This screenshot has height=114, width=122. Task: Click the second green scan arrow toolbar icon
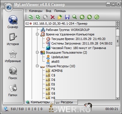tap(38, 17)
